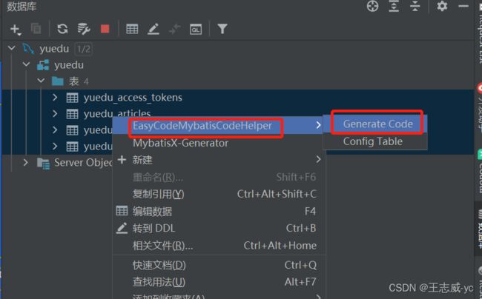Hide the database panel with minus icon
Viewport: 482px width, 299px height.
click(x=463, y=6)
